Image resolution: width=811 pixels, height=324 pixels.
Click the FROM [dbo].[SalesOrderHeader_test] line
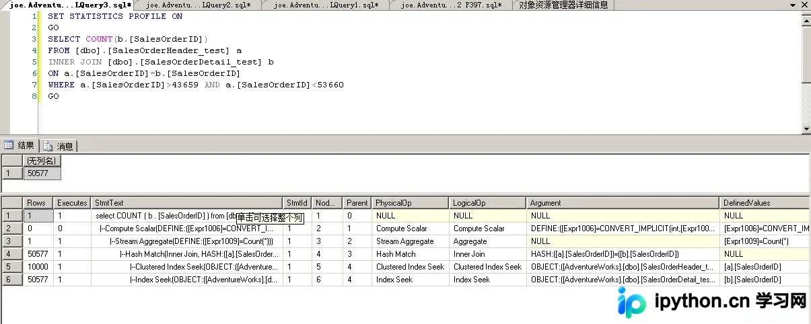click(145, 50)
